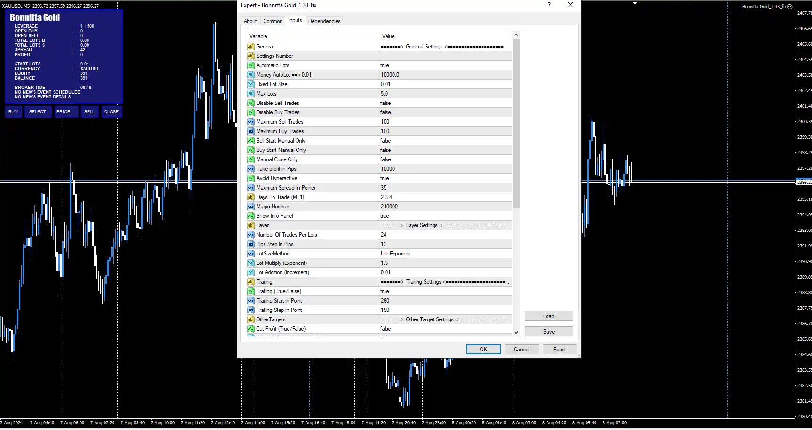Click CLOSE button on chart panel
Image resolution: width=812 pixels, height=430 pixels.
click(x=111, y=112)
